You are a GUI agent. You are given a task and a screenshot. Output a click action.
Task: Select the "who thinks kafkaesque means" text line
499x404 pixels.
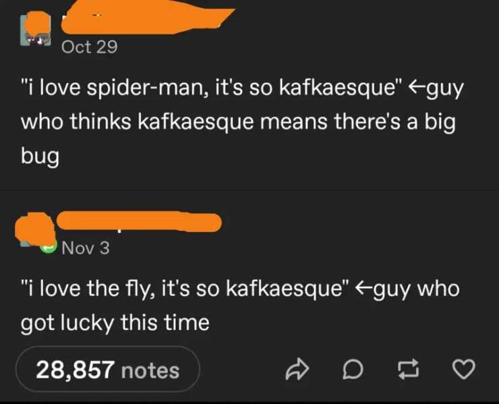238,121
